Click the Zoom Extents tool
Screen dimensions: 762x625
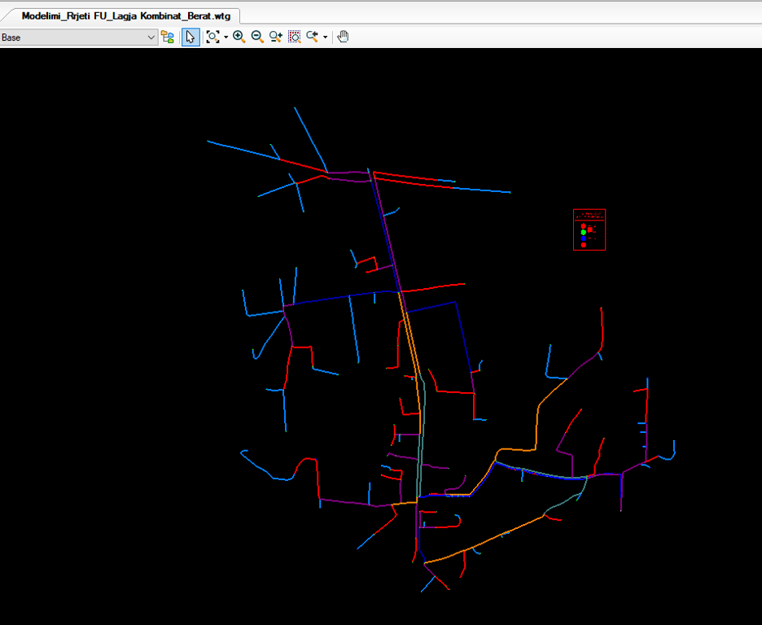point(212,37)
